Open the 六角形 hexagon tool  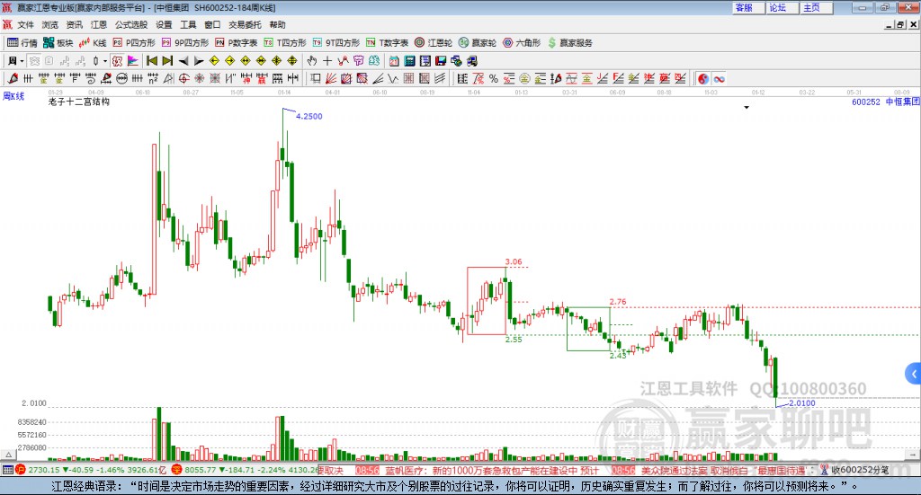pos(522,43)
